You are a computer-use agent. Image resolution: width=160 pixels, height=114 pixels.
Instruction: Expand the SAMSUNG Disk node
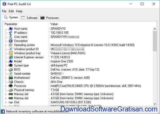tap(6, 102)
